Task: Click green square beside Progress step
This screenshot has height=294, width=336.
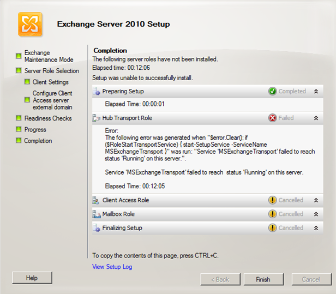Action: [x=19, y=129]
